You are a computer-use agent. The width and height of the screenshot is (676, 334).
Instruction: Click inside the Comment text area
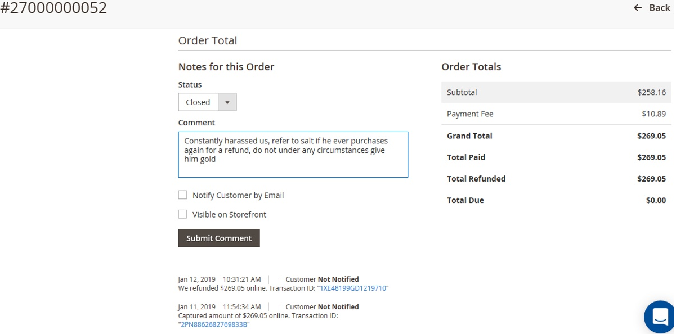pos(293,155)
